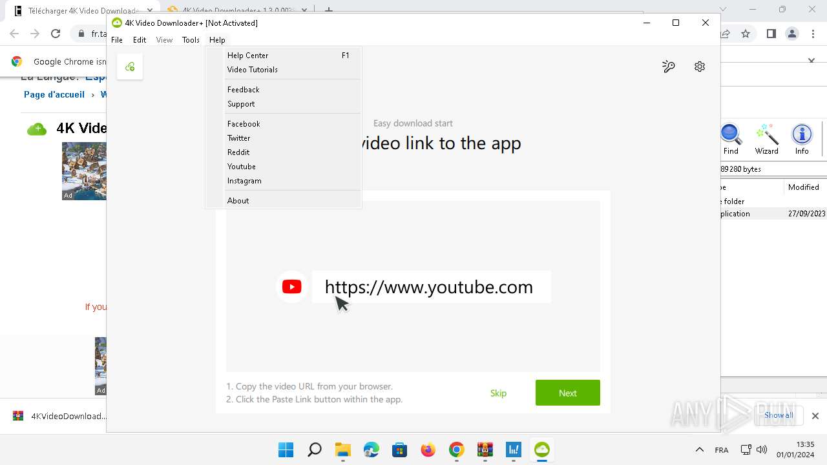The image size is (827, 465).
Task: Click the blue chart app taskbar icon
Action: point(513,449)
